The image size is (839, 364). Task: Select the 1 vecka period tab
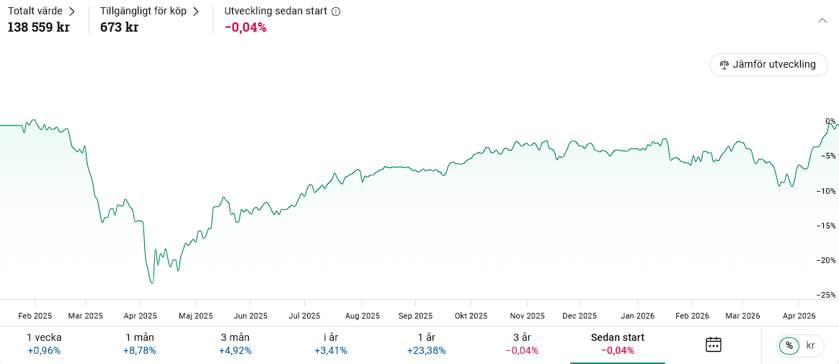tap(44, 344)
